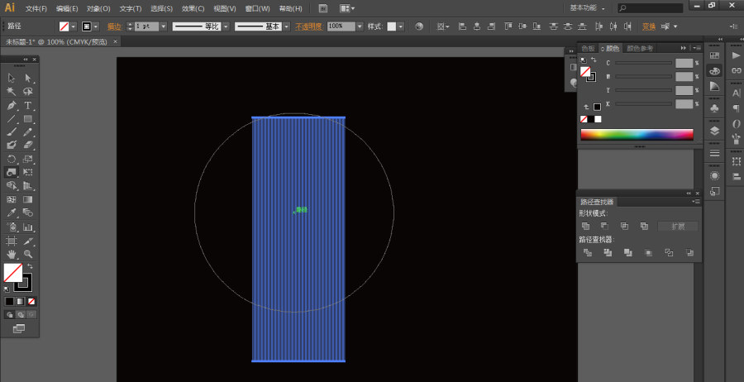The image size is (744, 382).
Task: Select the Column Graph tool
Action: tap(27, 227)
